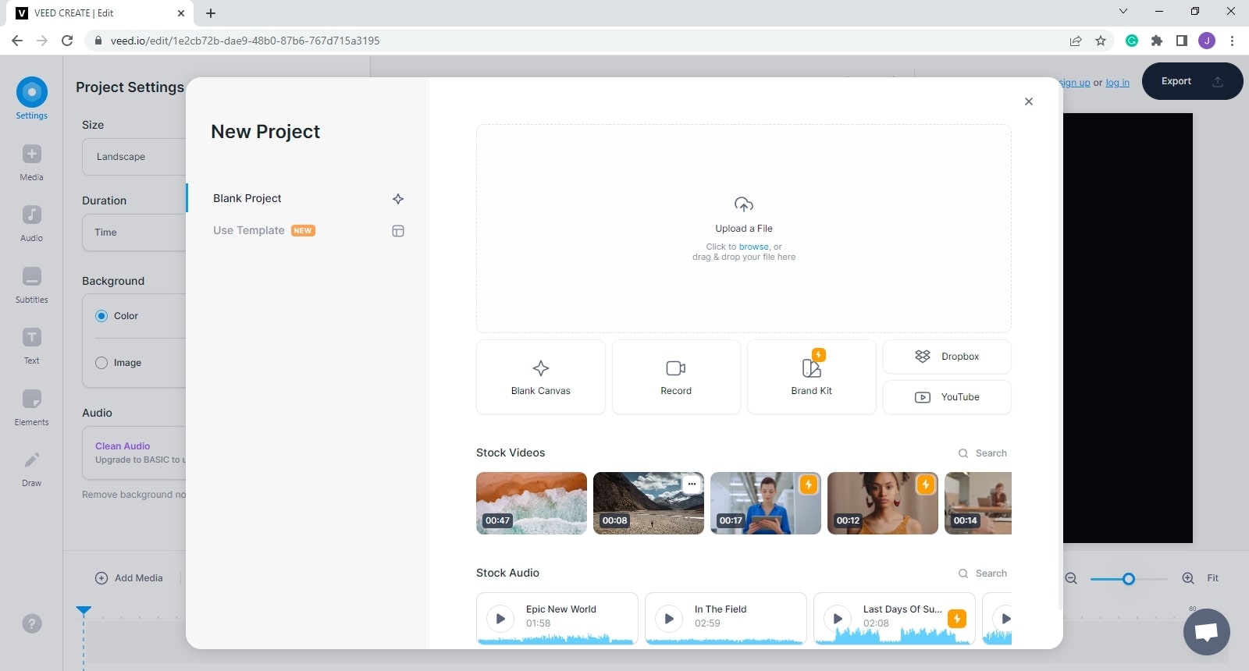The height and width of the screenshot is (671, 1249).
Task: Play In The Field audio track
Action: click(669, 619)
